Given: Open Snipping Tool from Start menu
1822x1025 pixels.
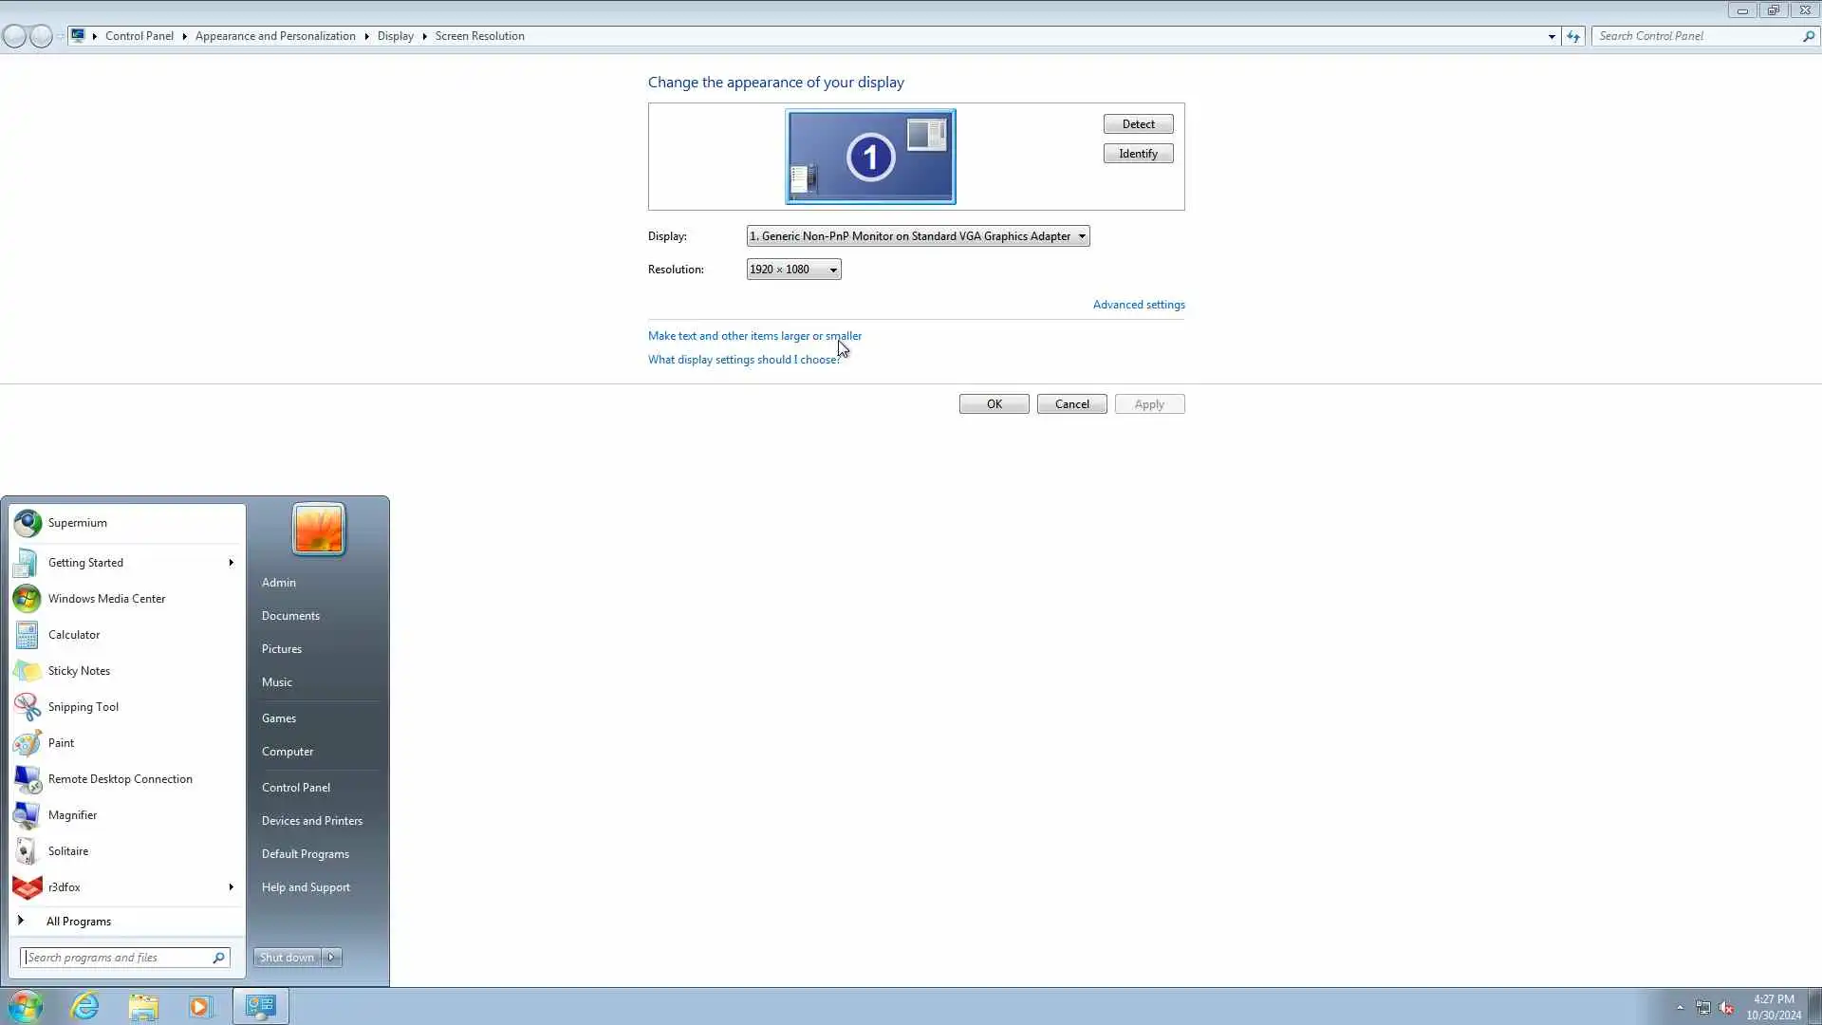Looking at the screenshot, I should point(83,707).
